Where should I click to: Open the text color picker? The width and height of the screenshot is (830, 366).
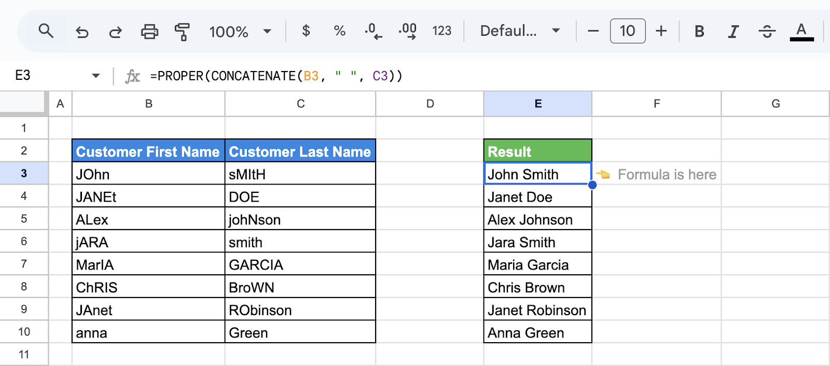pyautogui.click(x=801, y=32)
